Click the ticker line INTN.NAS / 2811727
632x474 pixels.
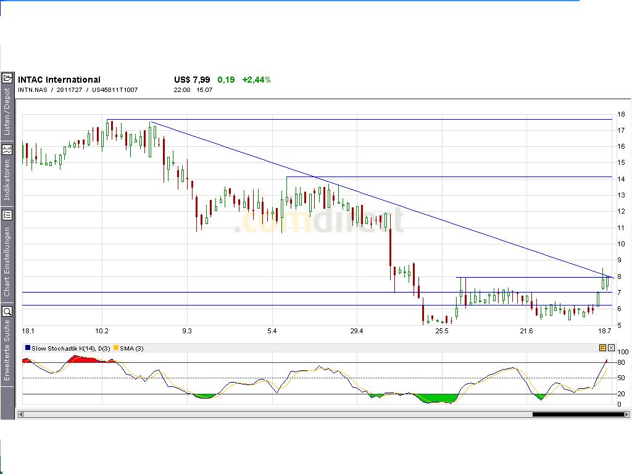point(78,90)
